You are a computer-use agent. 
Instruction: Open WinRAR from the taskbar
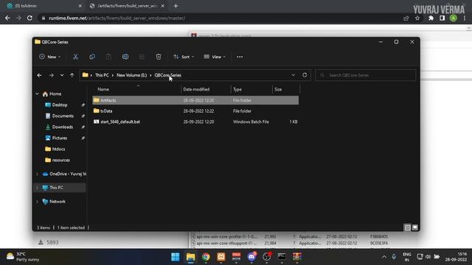coord(297,257)
